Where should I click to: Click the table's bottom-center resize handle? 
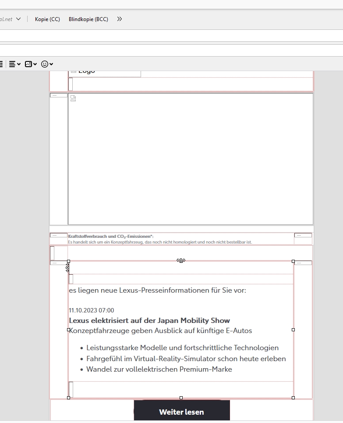[181, 398]
